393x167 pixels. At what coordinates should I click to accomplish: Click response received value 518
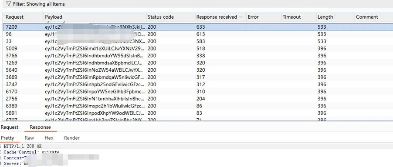coord(200,49)
